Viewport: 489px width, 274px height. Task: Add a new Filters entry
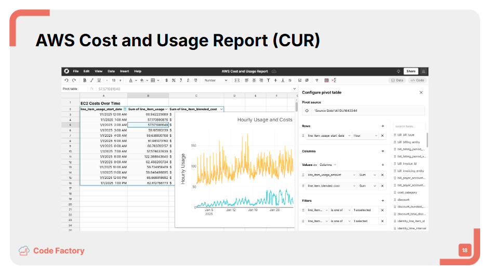click(382, 201)
